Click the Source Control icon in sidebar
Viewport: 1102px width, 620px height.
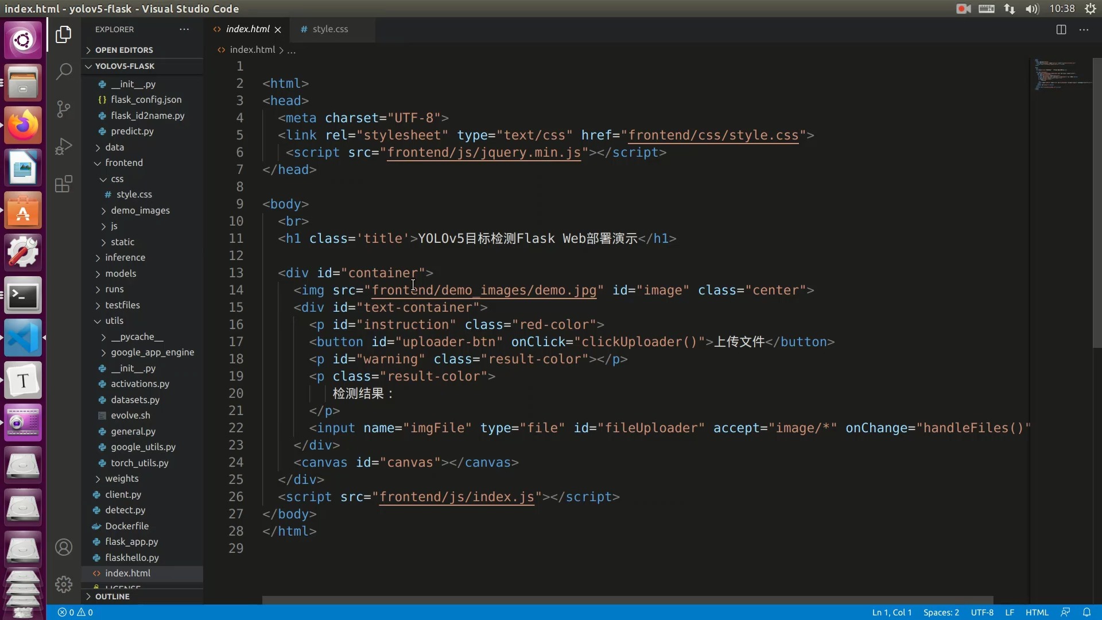pos(64,108)
